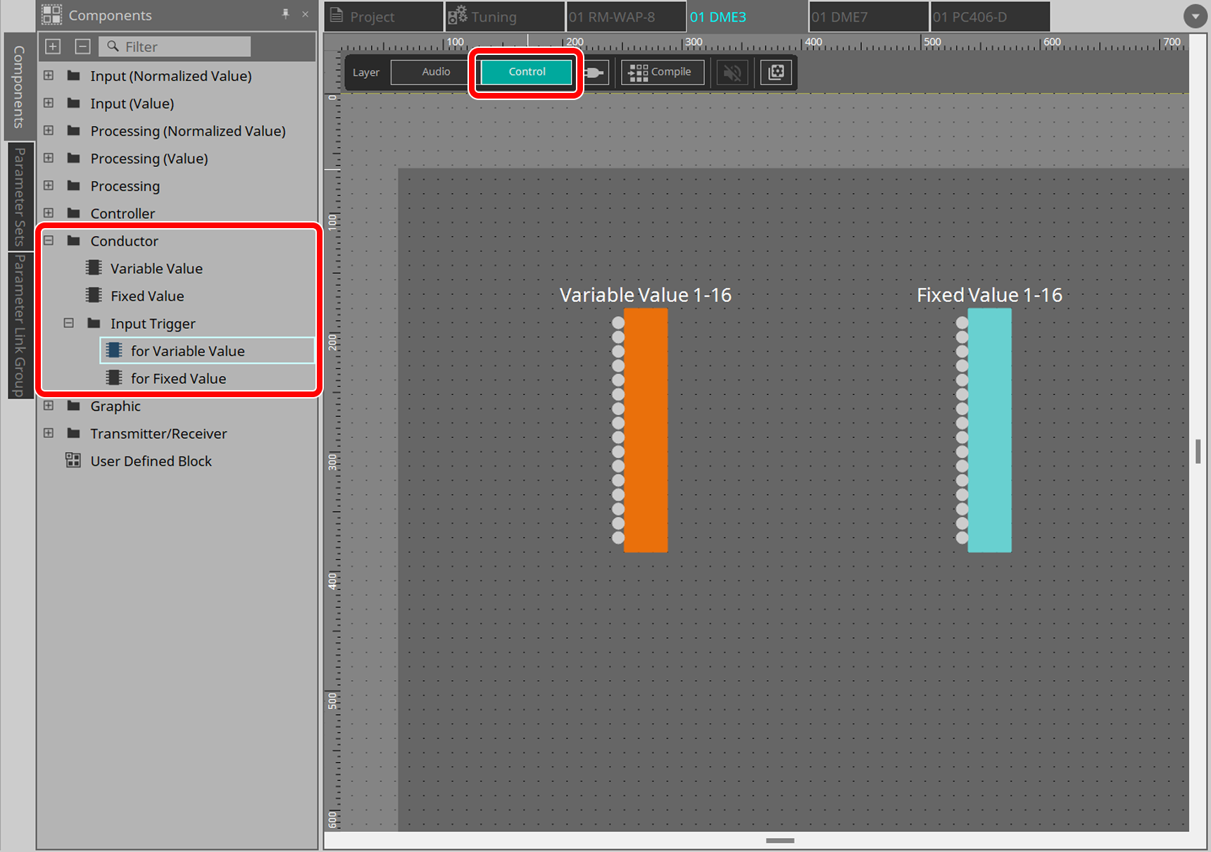Switch the layer to Audio

click(437, 71)
